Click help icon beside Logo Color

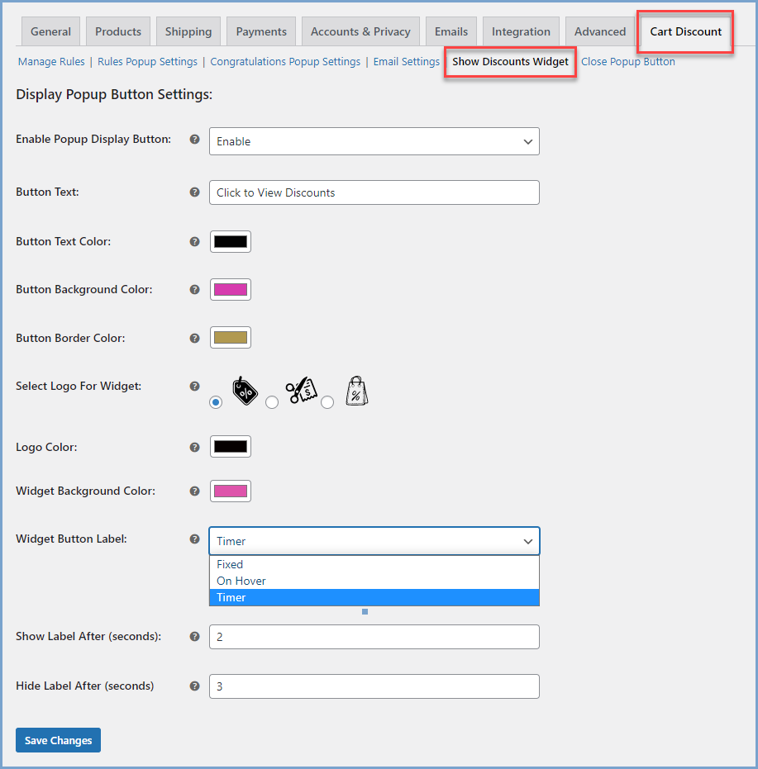click(195, 447)
